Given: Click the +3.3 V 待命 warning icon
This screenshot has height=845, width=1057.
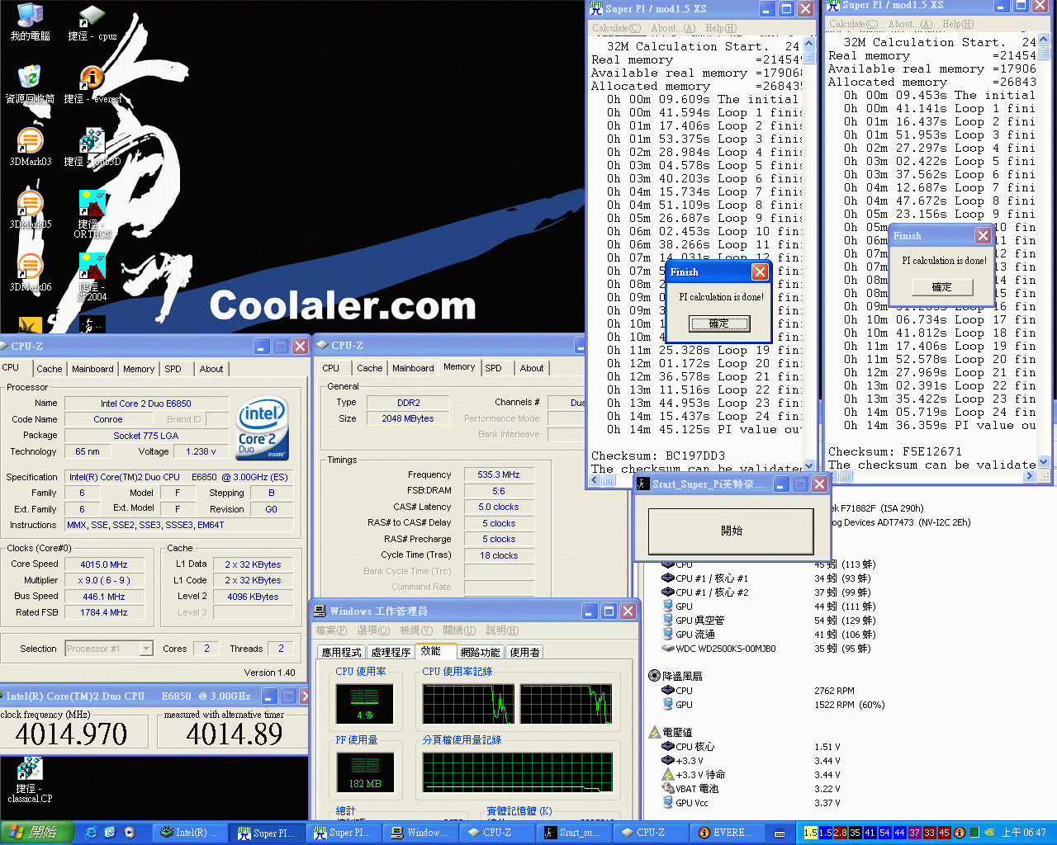Looking at the screenshot, I should [668, 775].
